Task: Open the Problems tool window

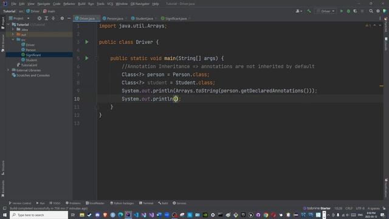Action: click(73, 203)
